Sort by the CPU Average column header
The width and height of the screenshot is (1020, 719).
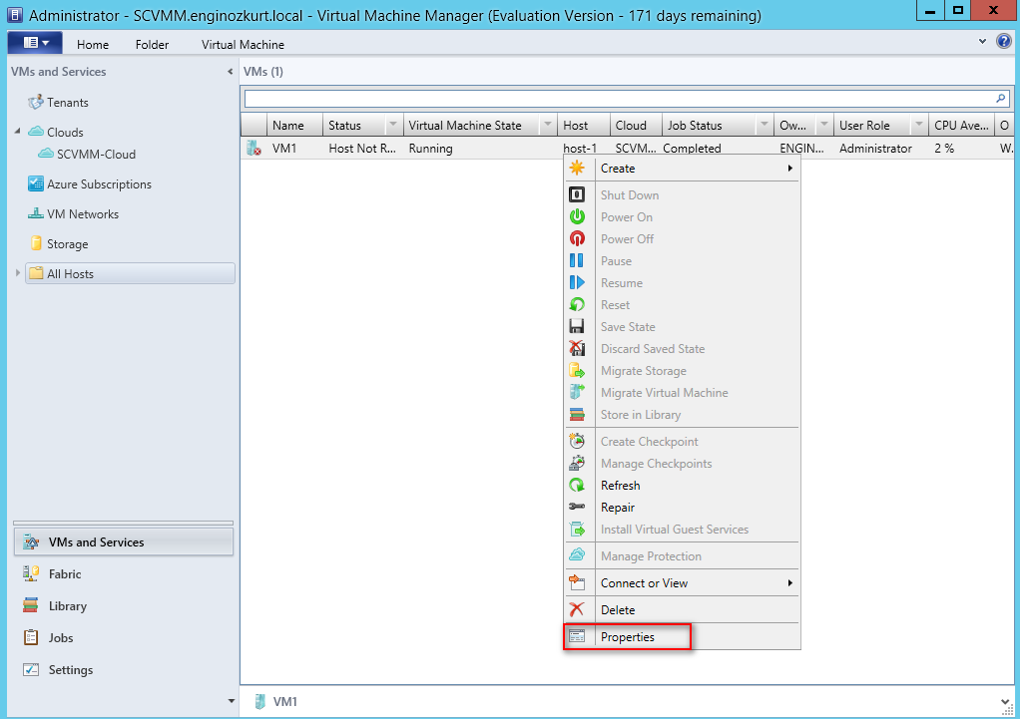[961, 125]
